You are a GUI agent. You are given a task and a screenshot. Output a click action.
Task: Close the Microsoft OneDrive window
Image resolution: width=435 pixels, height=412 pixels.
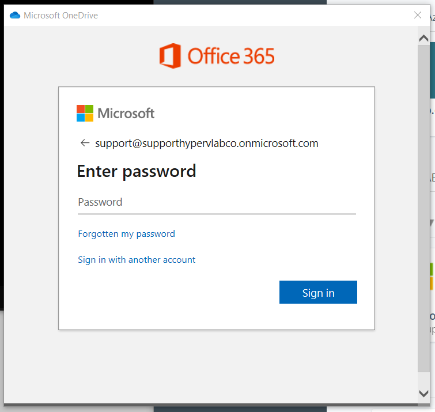click(x=418, y=15)
